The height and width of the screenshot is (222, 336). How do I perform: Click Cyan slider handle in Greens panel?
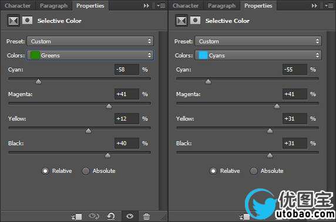39,81
